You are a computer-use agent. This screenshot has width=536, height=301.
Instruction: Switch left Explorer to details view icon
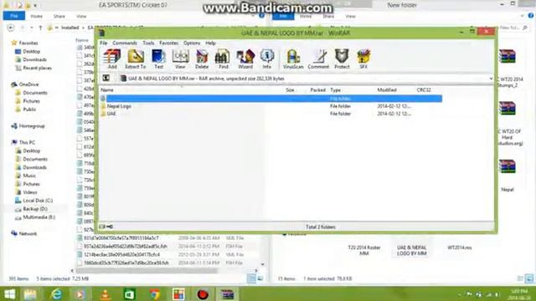[251, 278]
